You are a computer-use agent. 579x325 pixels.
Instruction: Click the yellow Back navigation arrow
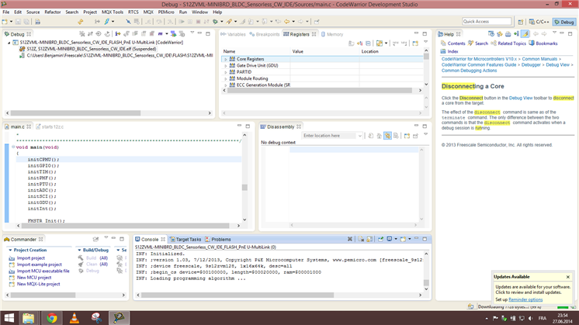[x=286, y=22]
